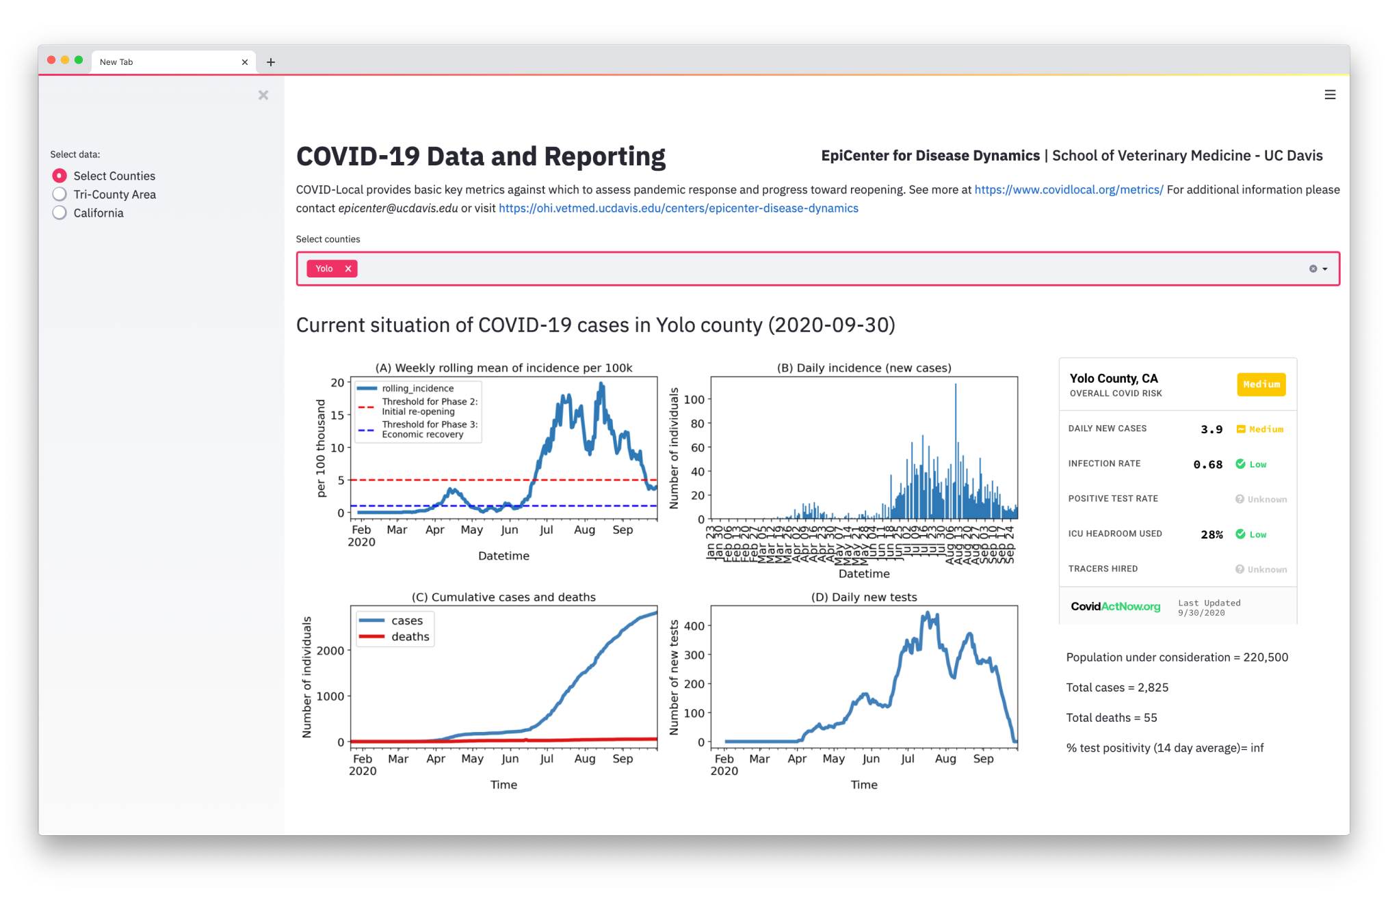Select the California radio button

click(x=60, y=213)
